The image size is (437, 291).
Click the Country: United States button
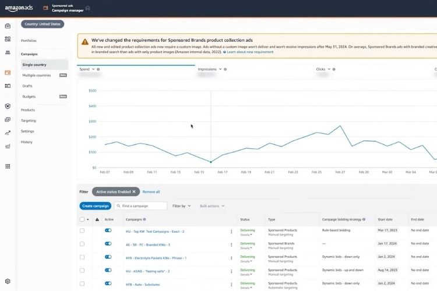(43, 24)
